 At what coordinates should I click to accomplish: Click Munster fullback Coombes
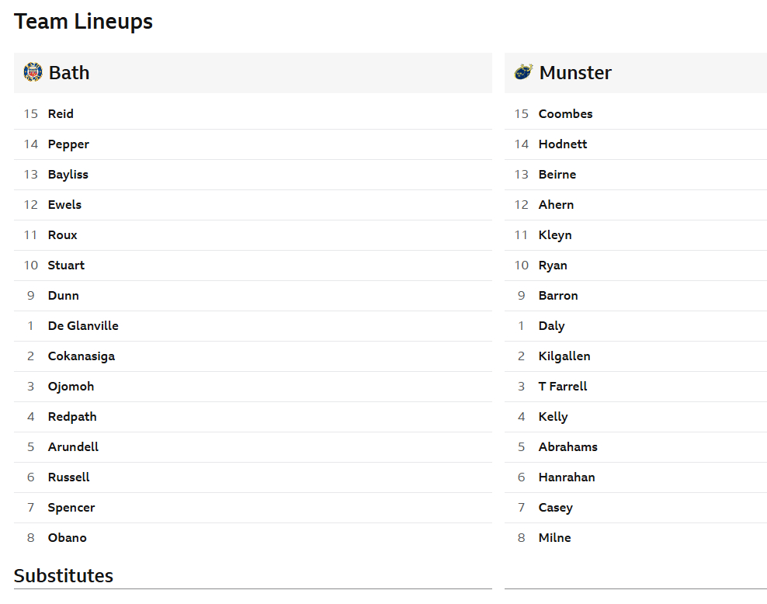[565, 114]
